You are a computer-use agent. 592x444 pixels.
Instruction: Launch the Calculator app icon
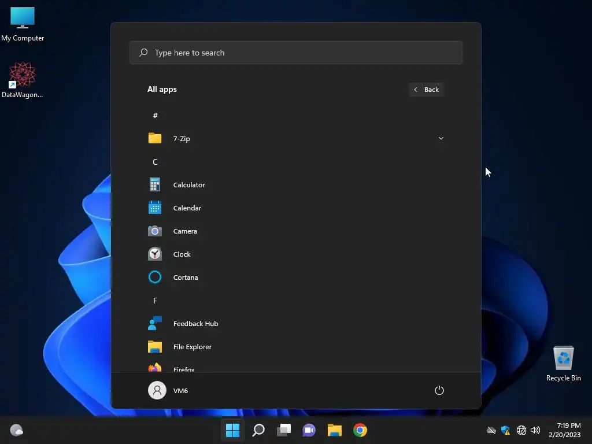click(x=155, y=184)
